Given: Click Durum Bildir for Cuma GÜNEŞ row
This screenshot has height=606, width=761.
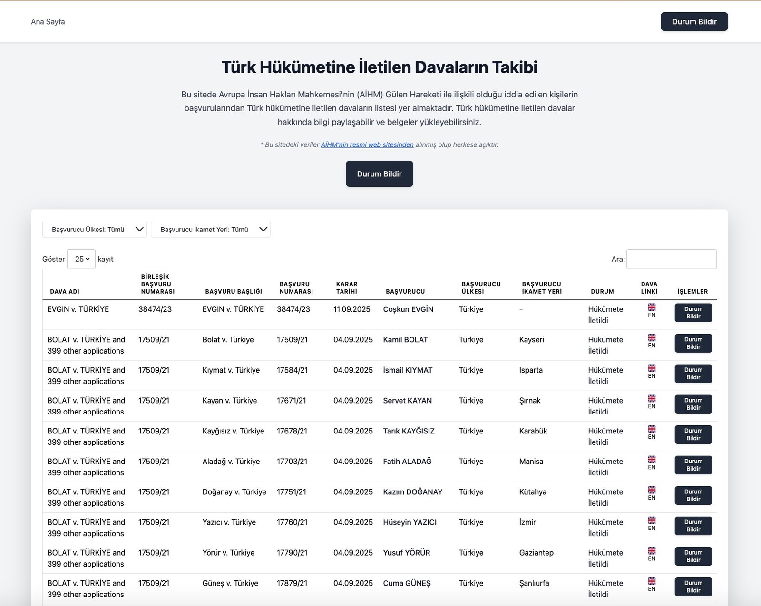Looking at the screenshot, I should click(x=693, y=587).
